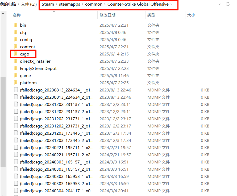
Task: Sort files by 类型 column header
Action: pyautogui.click(x=151, y=15)
